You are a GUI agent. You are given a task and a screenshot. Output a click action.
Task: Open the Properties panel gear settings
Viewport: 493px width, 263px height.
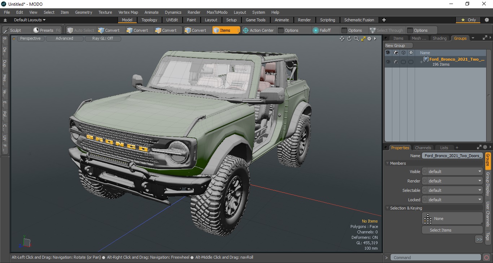(x=485, y=147)
